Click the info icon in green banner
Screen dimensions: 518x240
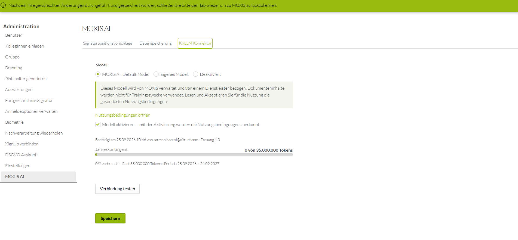3,5
